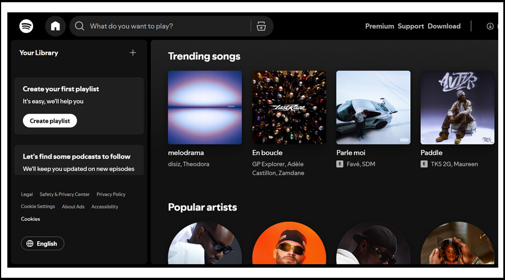The image size is (505, 280).
Task: Select the En boucle song artwork
Action: pyautogui.click(x=289, y=108)
